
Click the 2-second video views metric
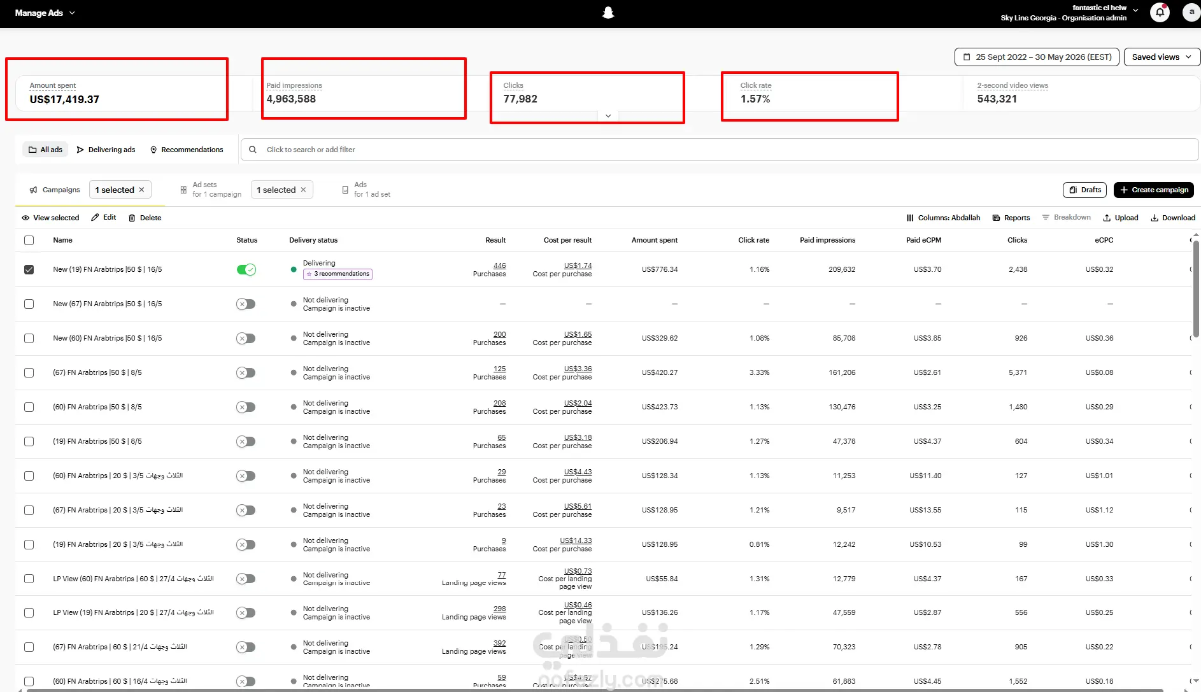(1013, 93)
